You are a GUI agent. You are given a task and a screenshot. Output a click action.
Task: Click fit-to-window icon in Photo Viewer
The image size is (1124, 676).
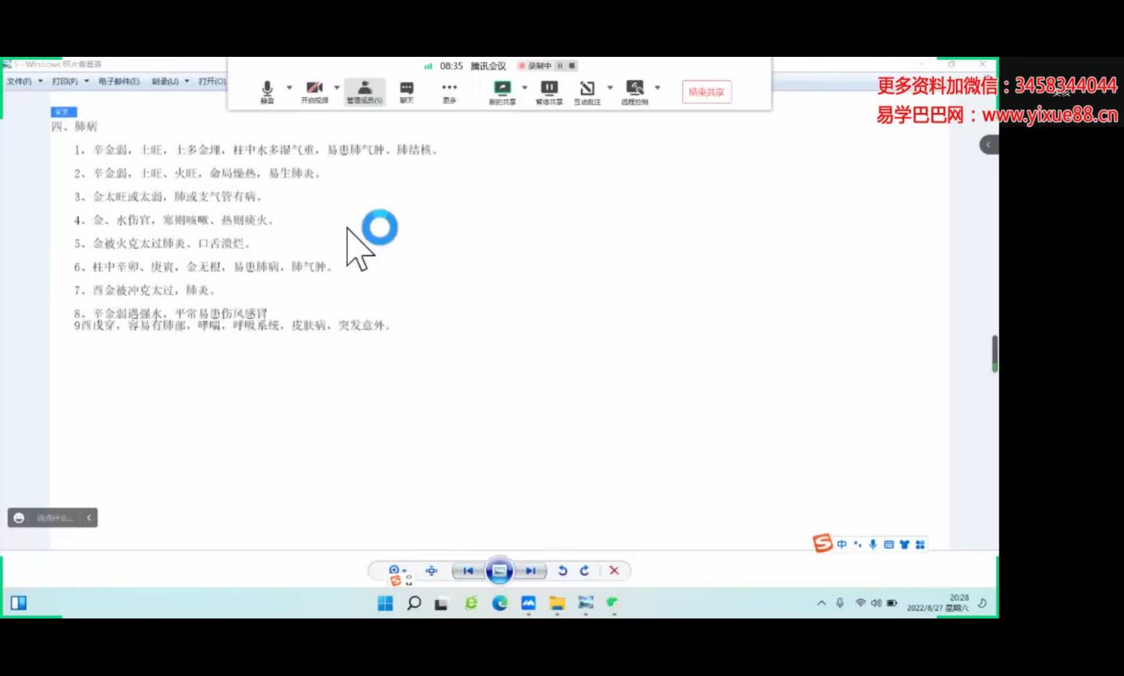(432, 571)
